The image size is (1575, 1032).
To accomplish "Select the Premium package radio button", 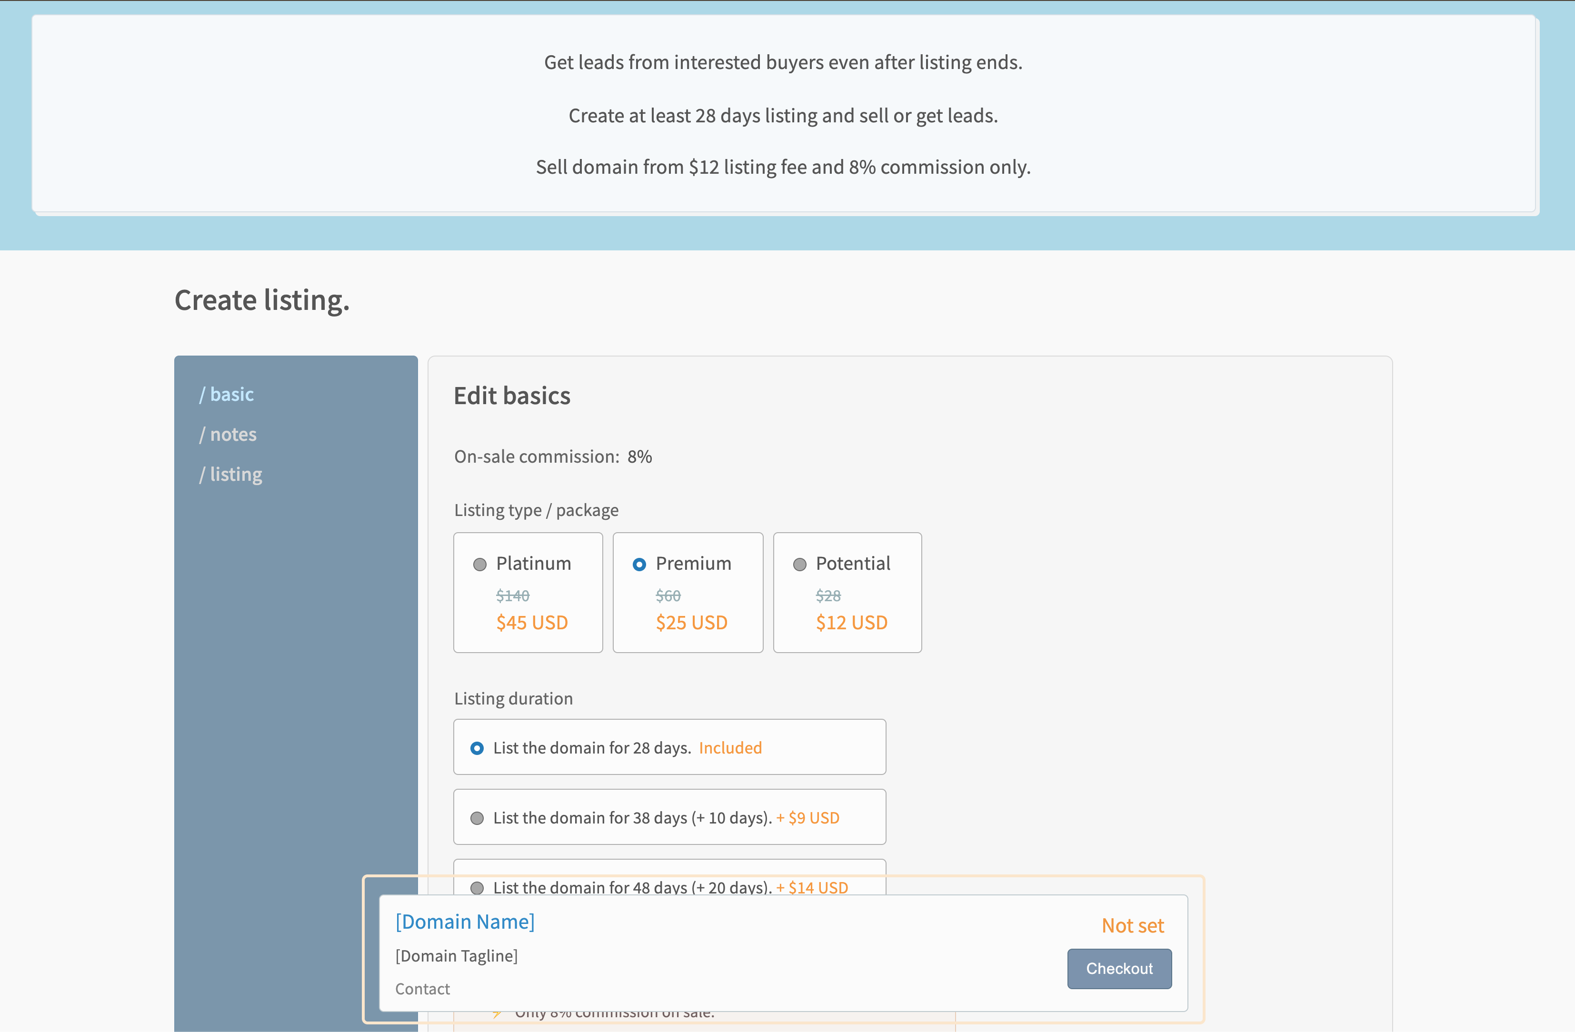I will click(639, 564).
